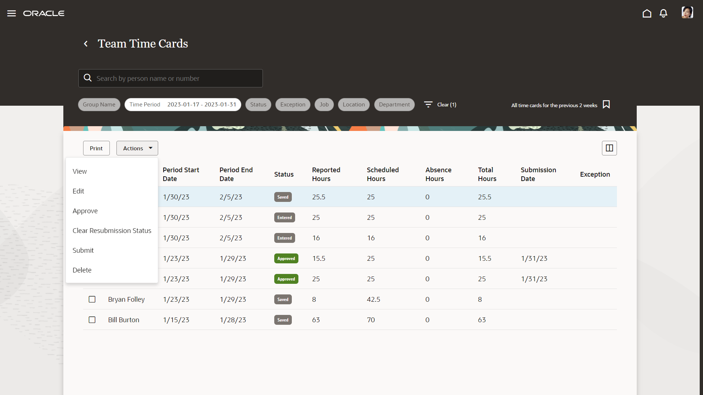Open the user profile avatar
The height and width of the screenshot is (395, 703).
[x=687, y=13]
